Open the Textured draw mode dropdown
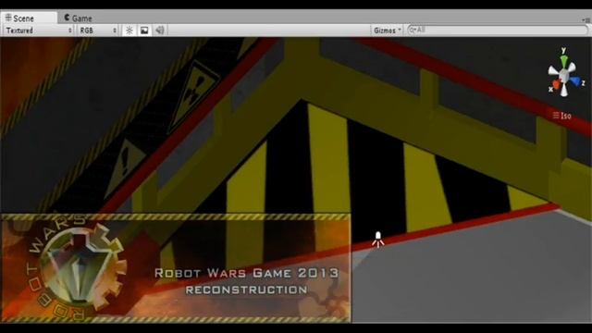Image resolution: width=592 pixels, height=333 pixels. click(39, 31)
